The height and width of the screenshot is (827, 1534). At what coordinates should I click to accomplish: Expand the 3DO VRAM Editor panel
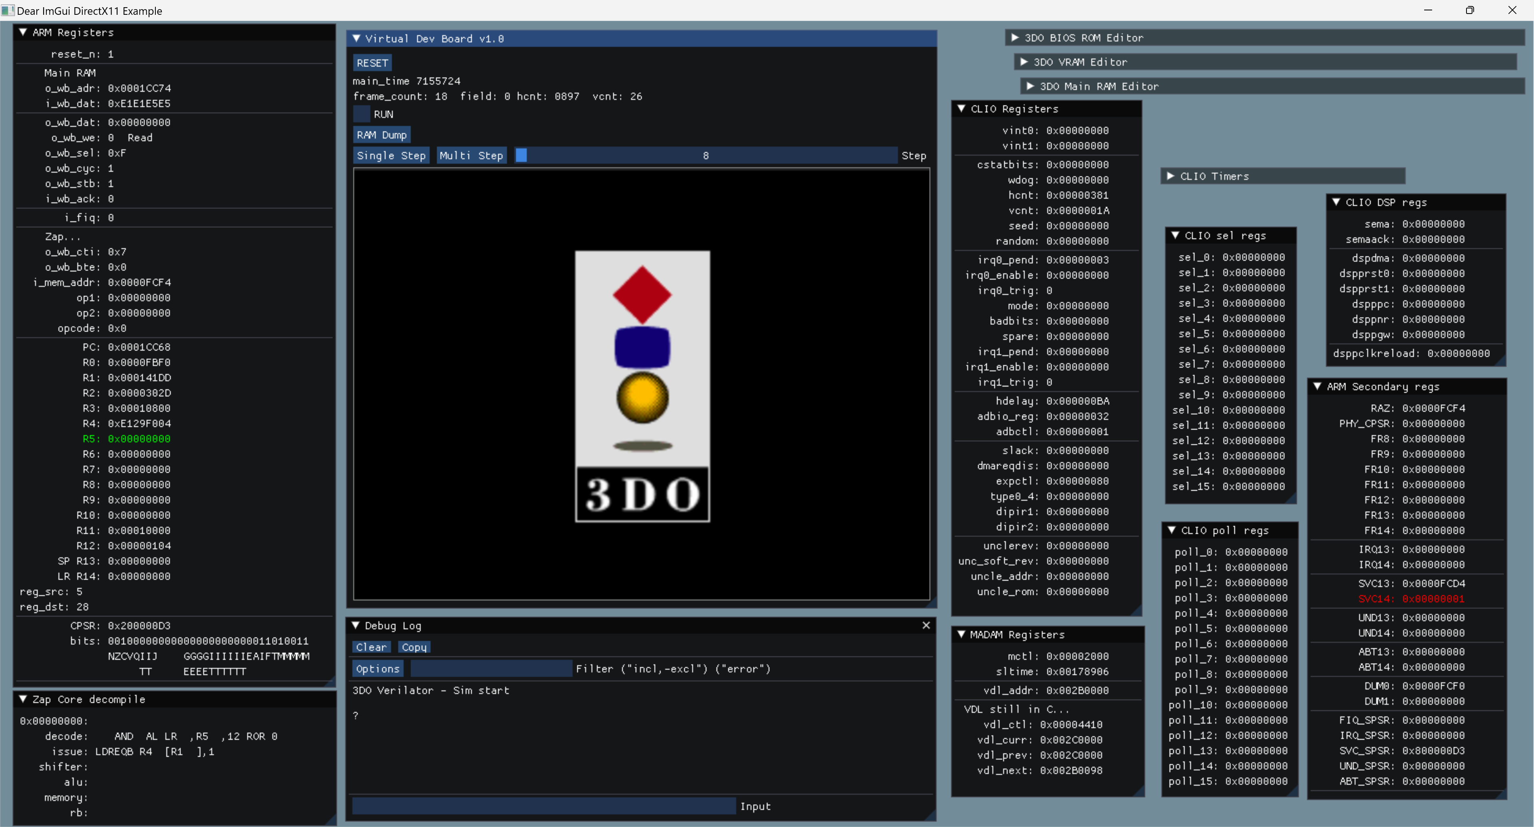[1023, 62]
